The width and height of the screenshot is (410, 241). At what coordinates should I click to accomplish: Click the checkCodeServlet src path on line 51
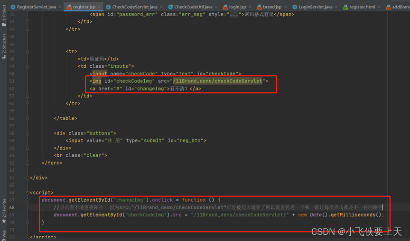click(217, 81)
